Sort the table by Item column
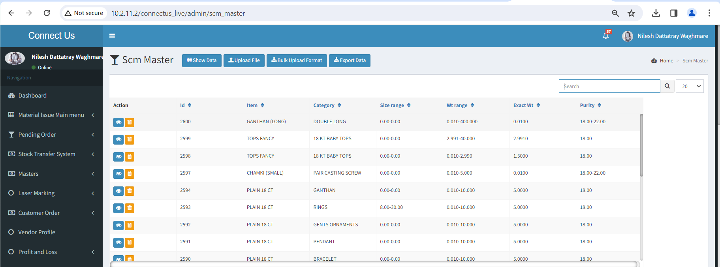The width and height of the screenshot is (720, 267). (x=256, y=105)
